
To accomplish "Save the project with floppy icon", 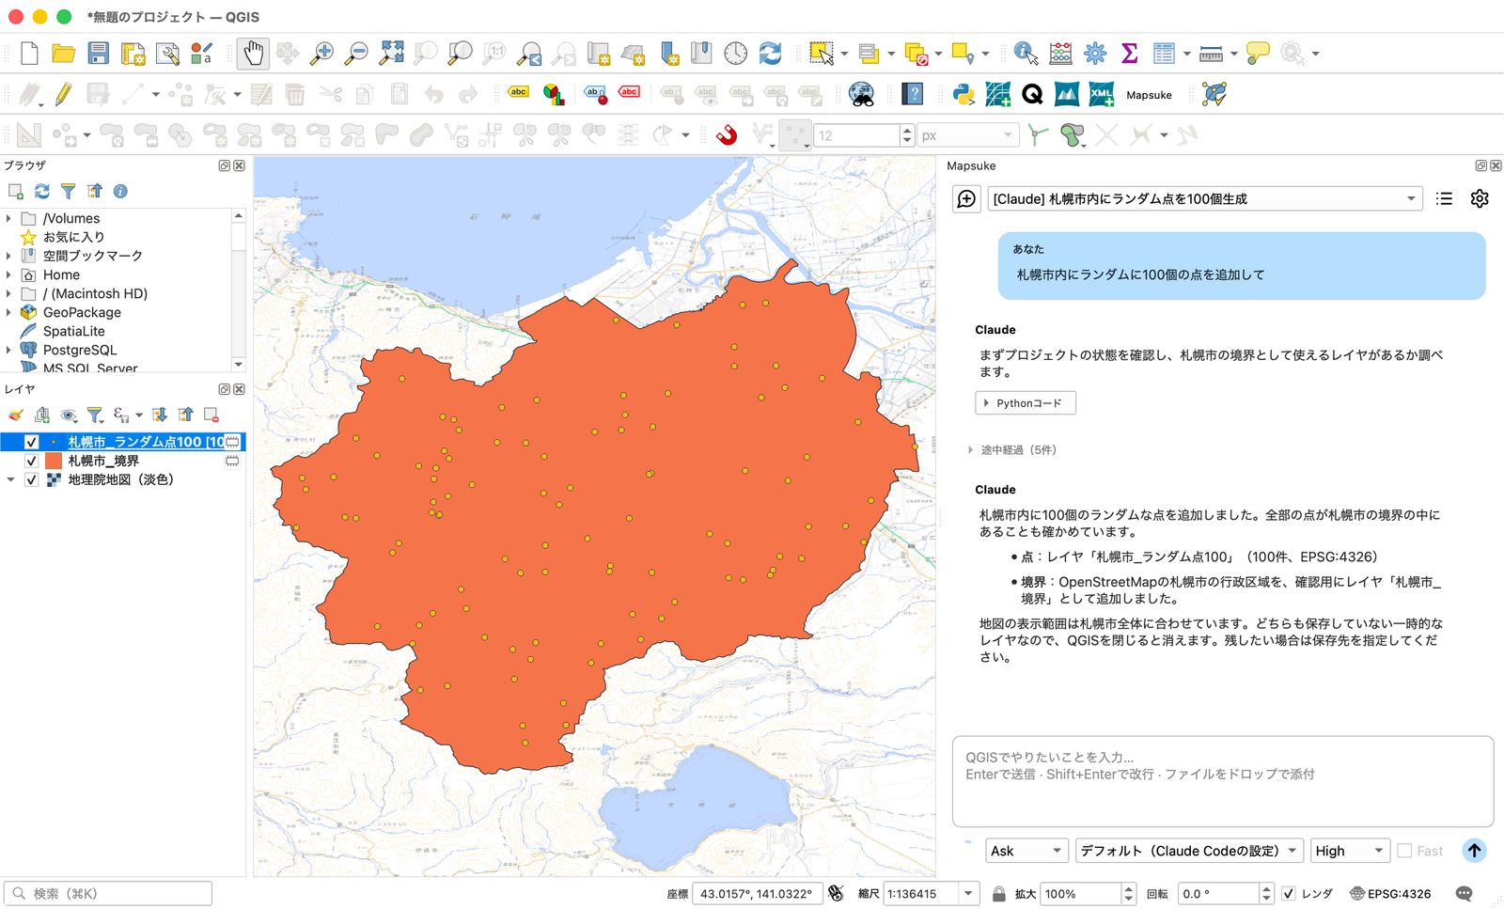I will click(x=98, y=54).
